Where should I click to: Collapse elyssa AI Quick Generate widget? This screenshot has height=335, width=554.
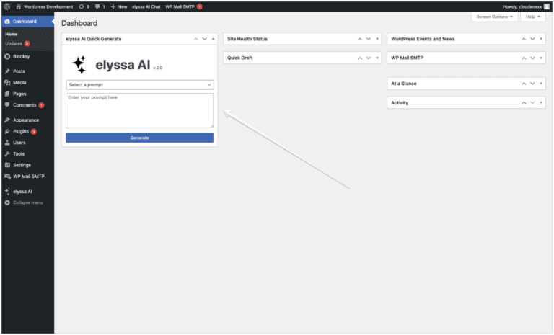[213, 39]
